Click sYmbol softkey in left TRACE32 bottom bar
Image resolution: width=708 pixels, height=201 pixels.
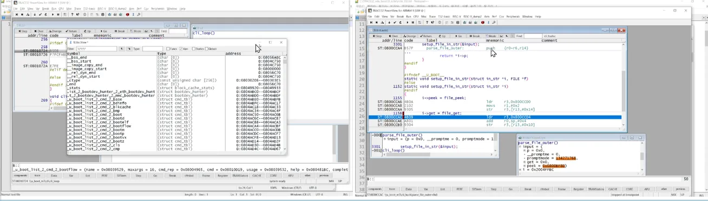click(x=189, y=176)
